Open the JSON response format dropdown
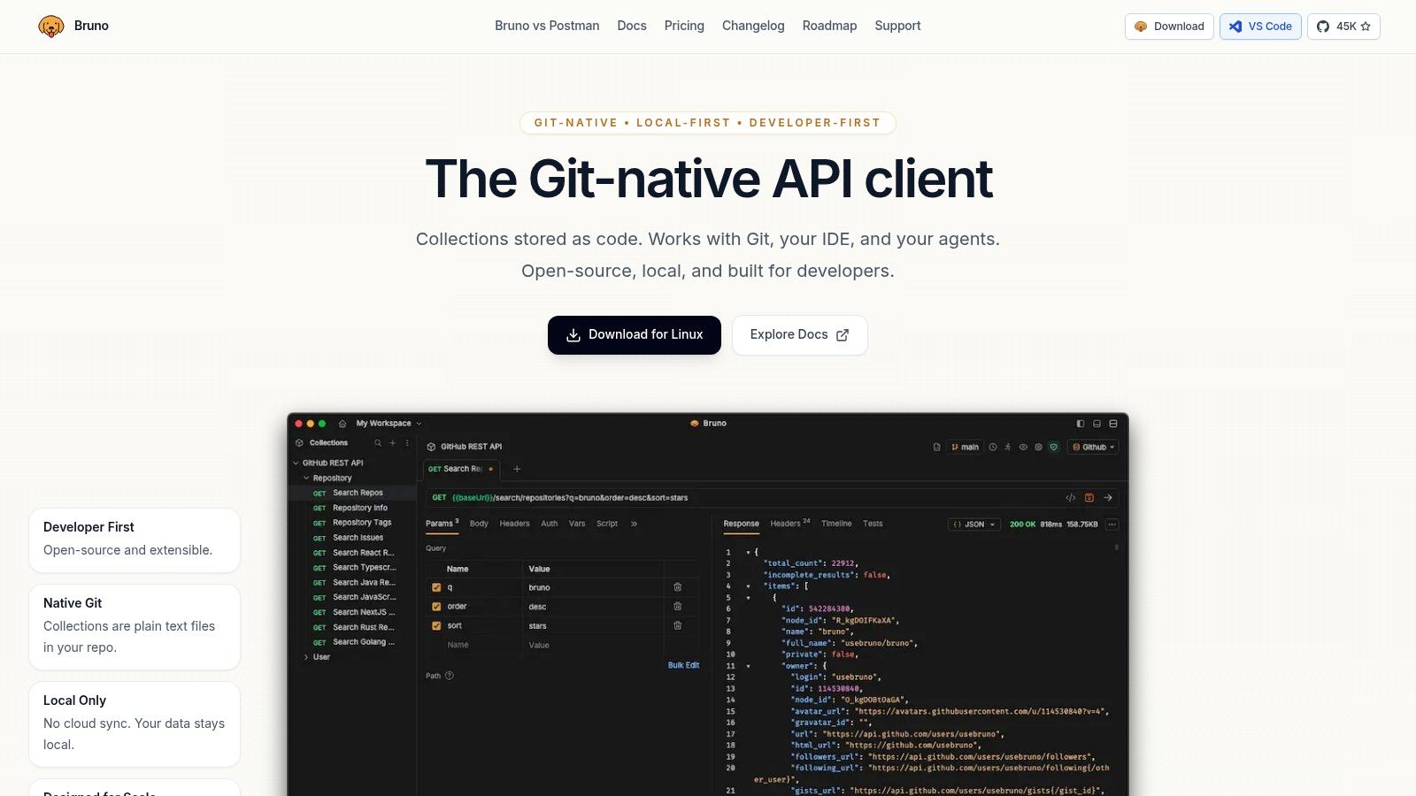This screenshot has height=796, width=1416. 974,524
